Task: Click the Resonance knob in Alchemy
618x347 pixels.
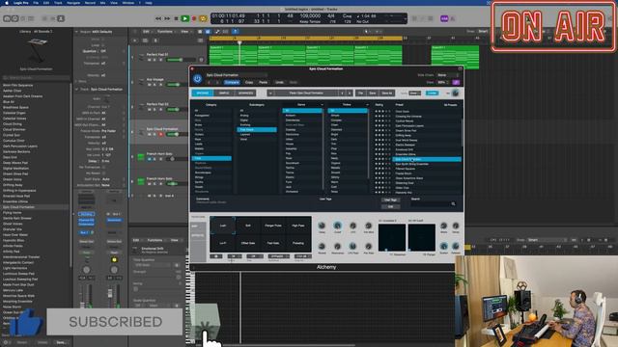Action: coord(337,247)
